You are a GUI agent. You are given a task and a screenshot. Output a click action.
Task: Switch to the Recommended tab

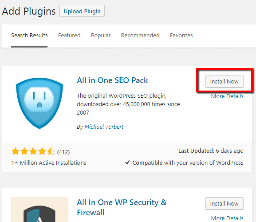point(140,35)
